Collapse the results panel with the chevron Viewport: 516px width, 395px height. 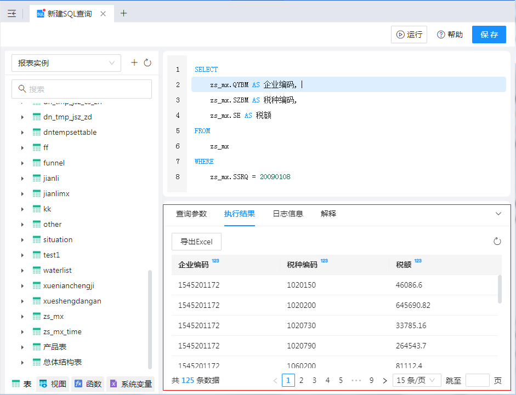[x=498, y=214]
